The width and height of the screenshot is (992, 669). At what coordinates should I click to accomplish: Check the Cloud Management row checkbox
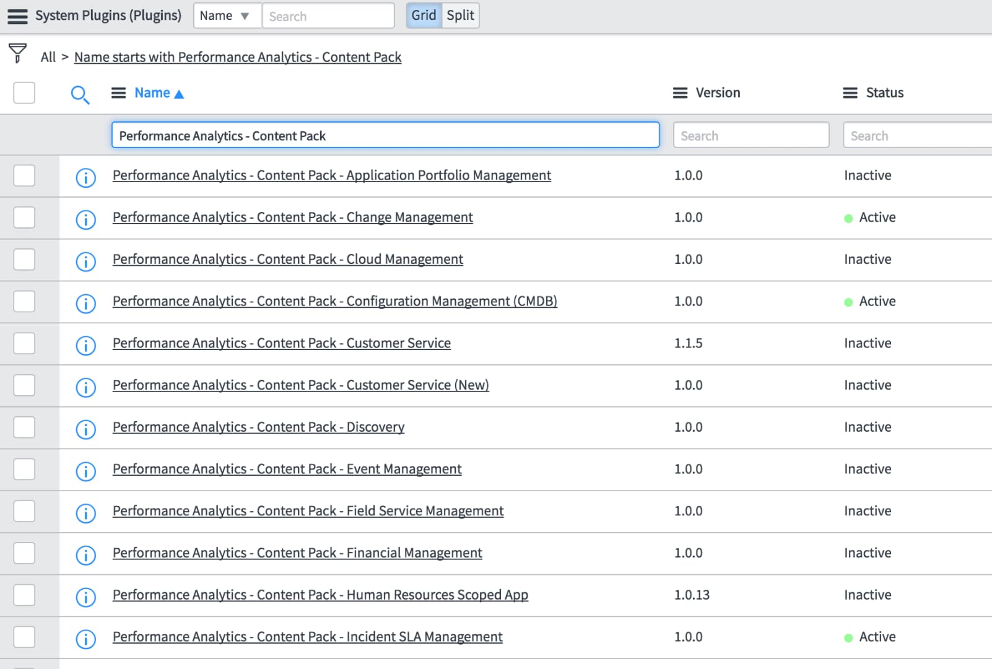click(24, 260)
